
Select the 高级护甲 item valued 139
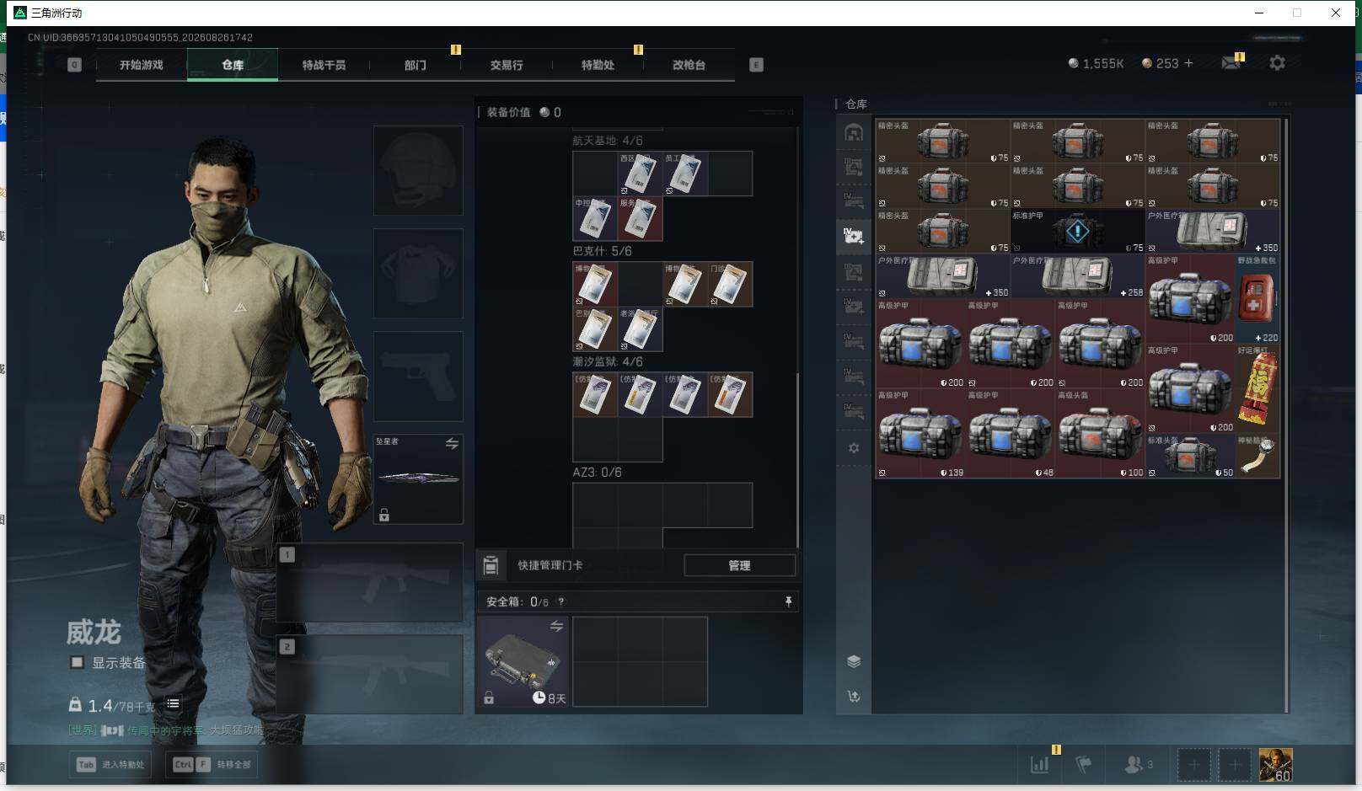point(920,433)
